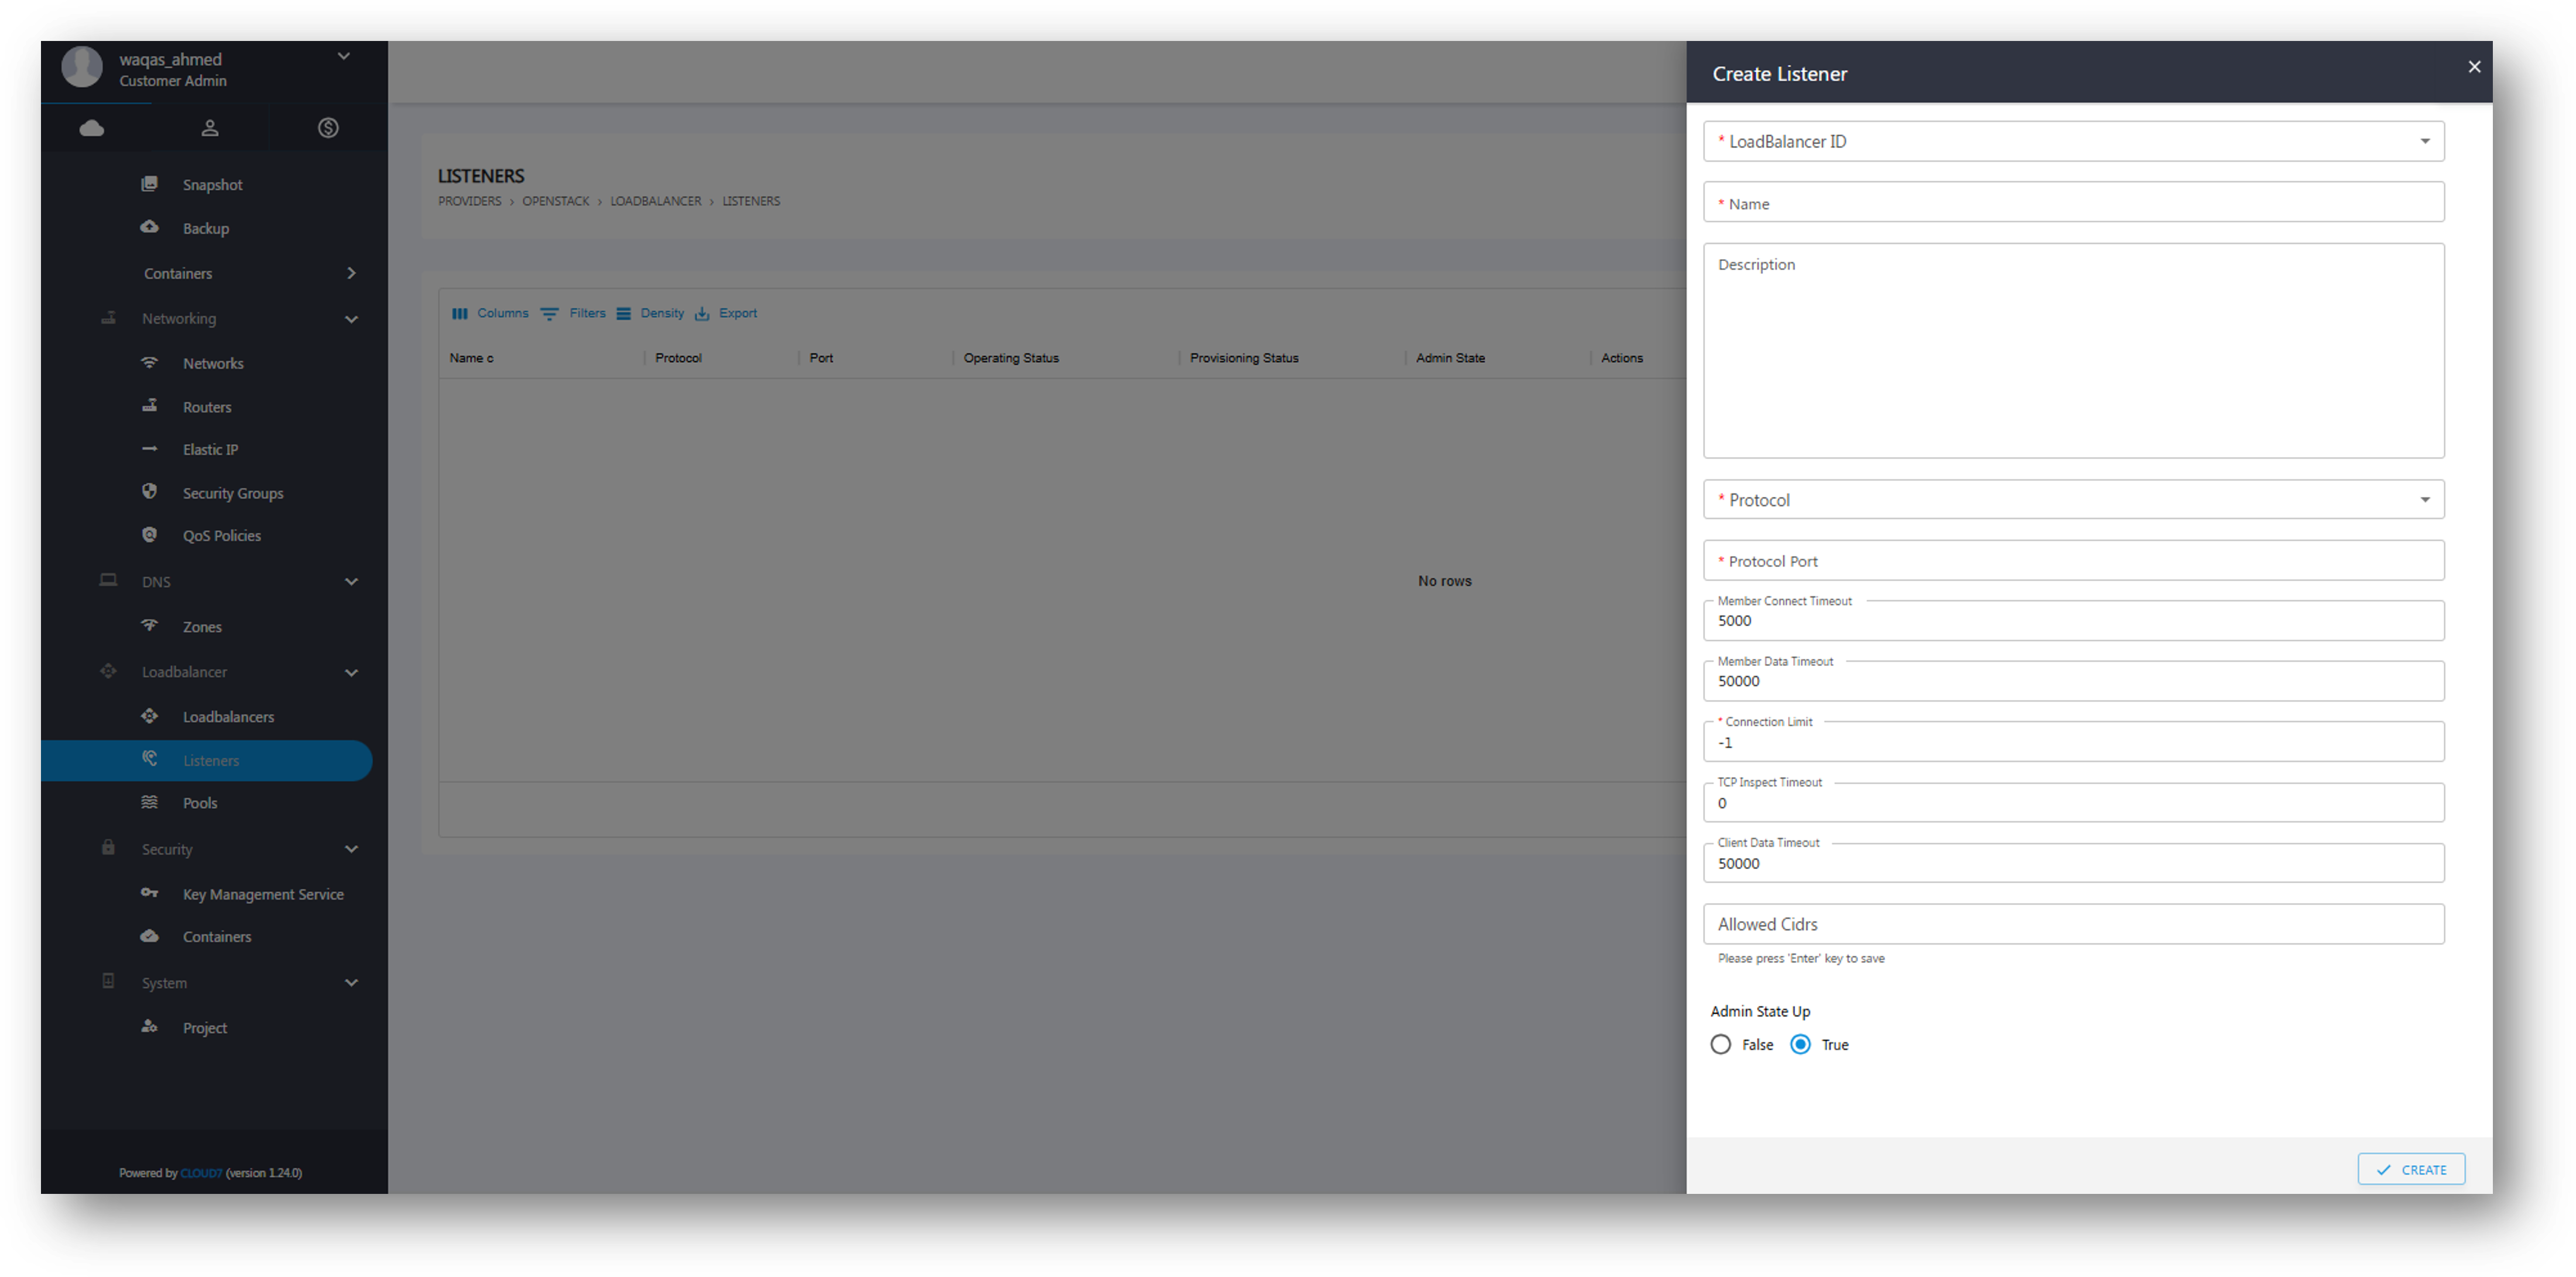2576x1277 pixels.
Task: Open Security Groups shield icon item
Action: pyautogui.click(x=150, y=492)
